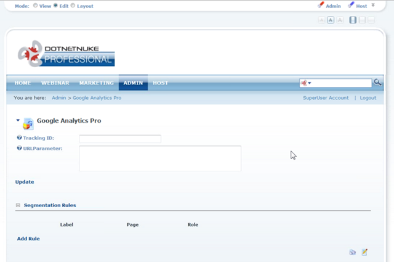Choose the small text size icon

[x=321, y=20]
